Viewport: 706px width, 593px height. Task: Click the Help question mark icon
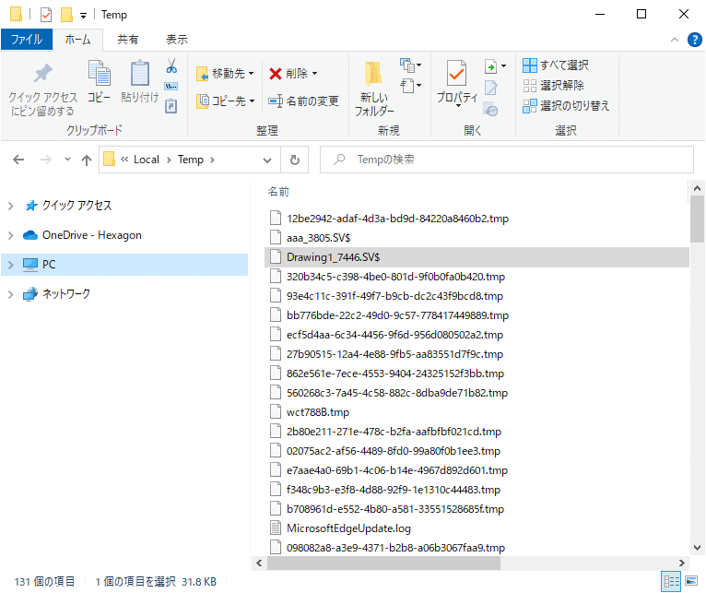tap(694, 40)
